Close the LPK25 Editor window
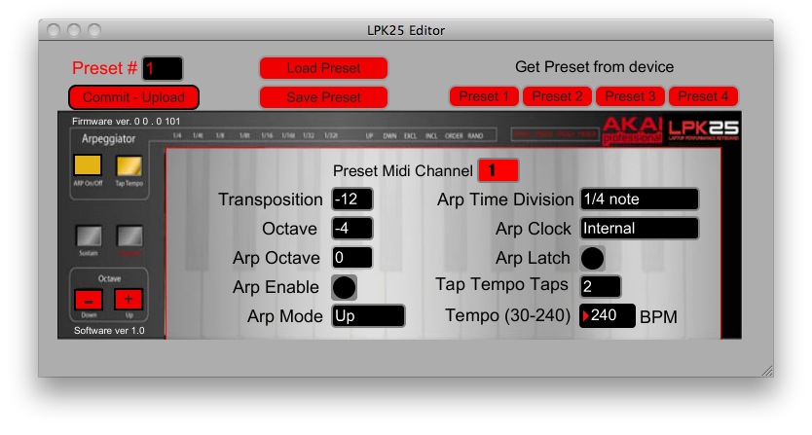The width and height of the screenshot is (812, 435). [x=54, y=30]
